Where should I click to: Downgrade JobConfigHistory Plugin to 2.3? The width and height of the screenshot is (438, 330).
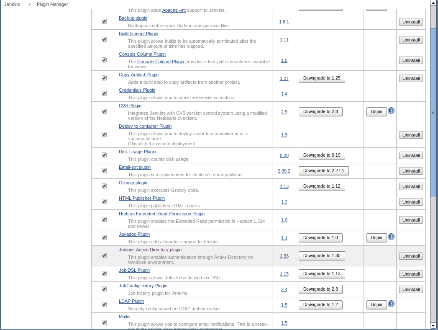tap(321, 289)
